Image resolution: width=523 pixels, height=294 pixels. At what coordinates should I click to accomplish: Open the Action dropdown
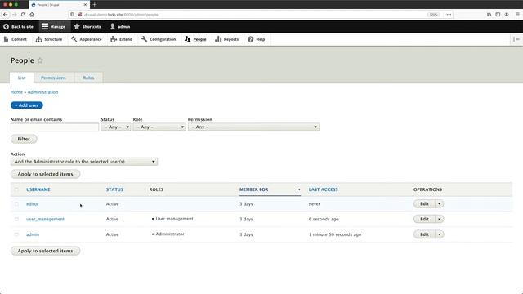[84, 162]
